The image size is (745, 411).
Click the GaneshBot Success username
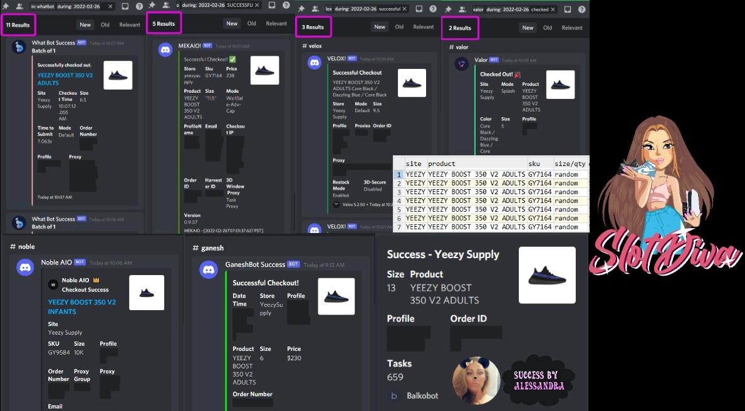point(255,264)
